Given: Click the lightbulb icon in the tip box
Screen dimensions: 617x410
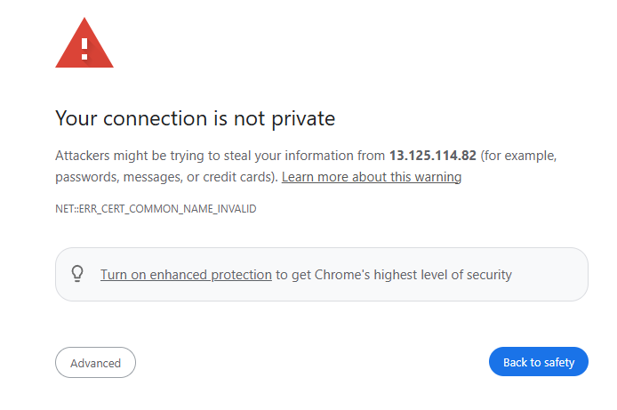Looking at the screenshot, I should coord(77,274).
